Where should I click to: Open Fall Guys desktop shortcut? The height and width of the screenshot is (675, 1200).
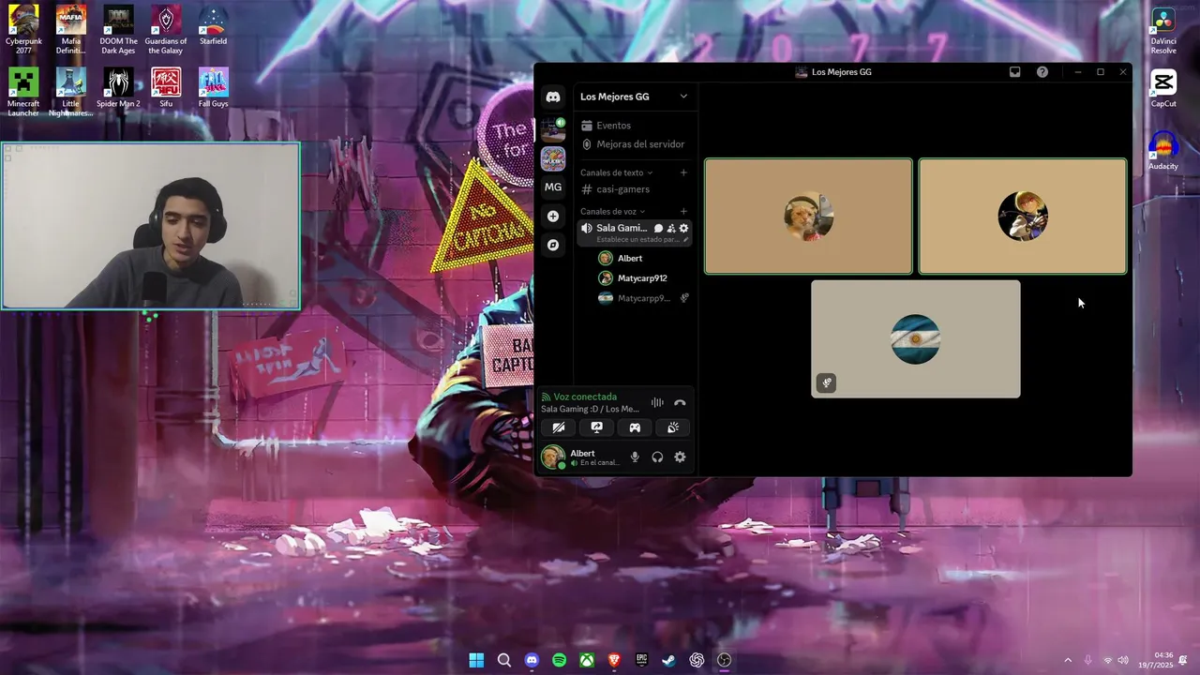(213, 88)
